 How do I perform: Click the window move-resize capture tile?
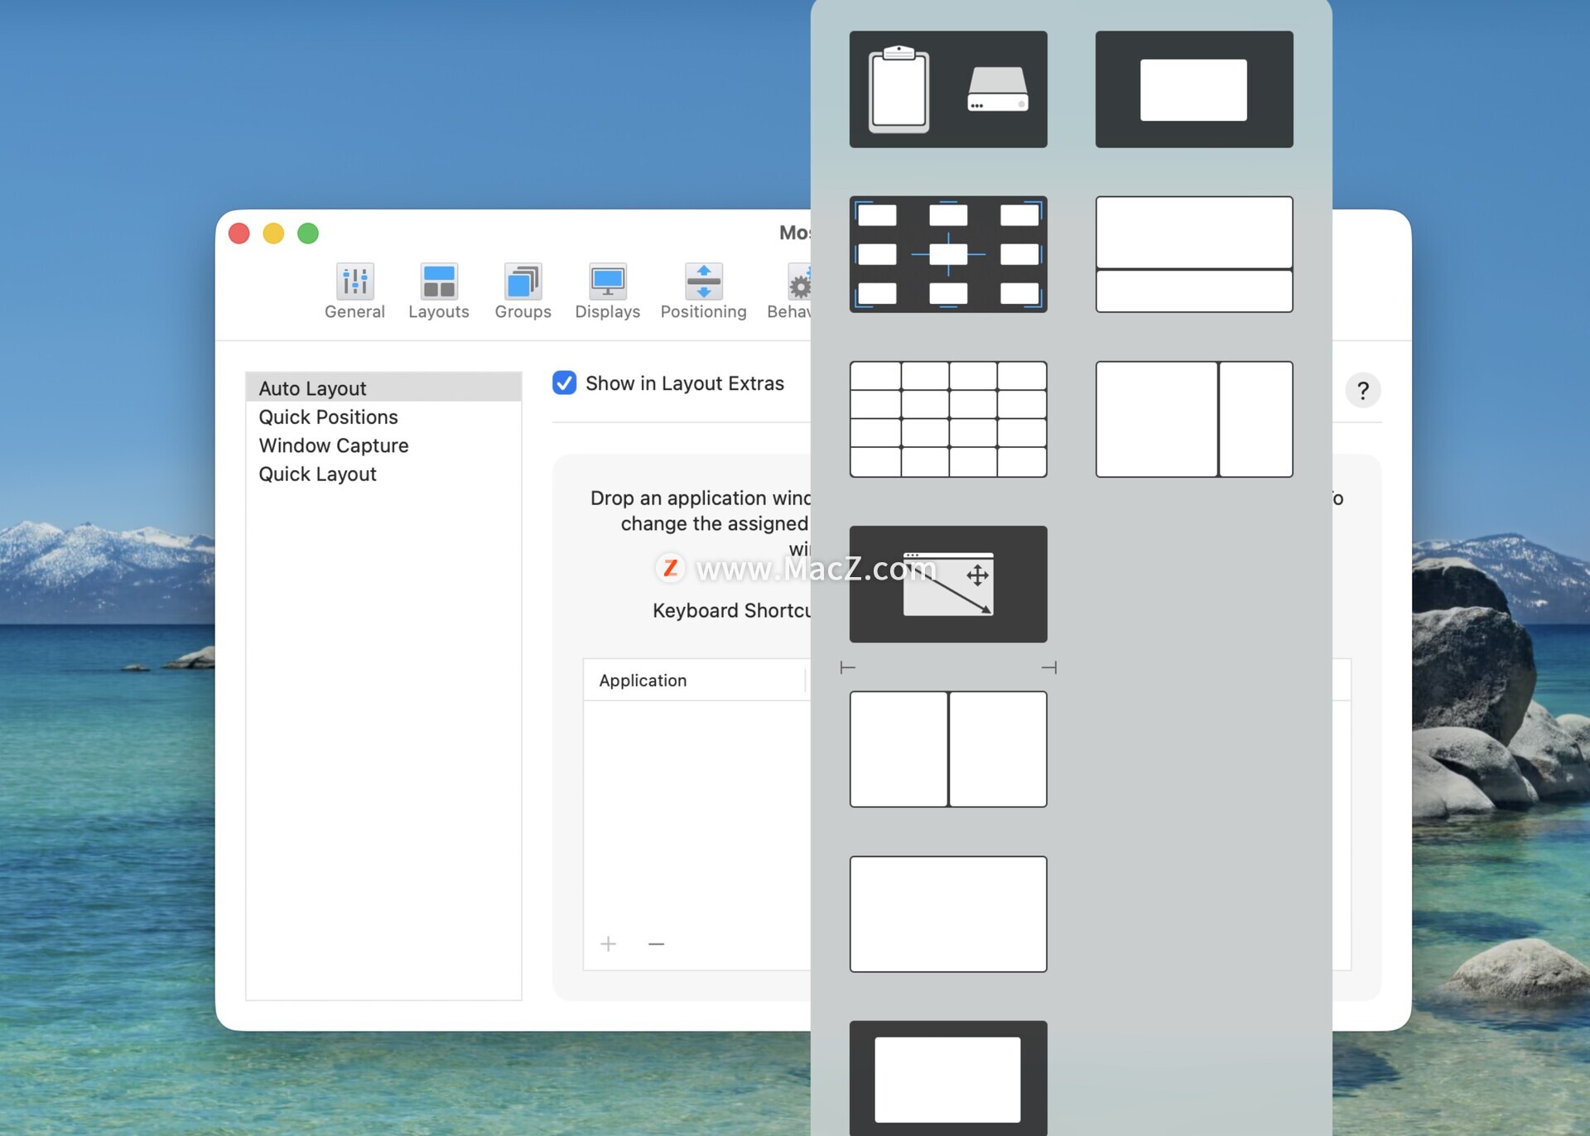947,584
